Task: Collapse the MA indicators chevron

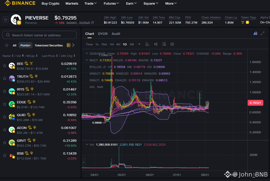Action: pyautogui.click(x=87, y=60)
